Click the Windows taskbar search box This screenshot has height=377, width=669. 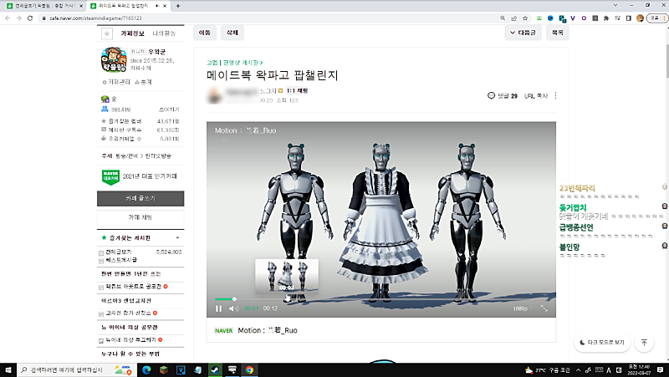(77, 369)
